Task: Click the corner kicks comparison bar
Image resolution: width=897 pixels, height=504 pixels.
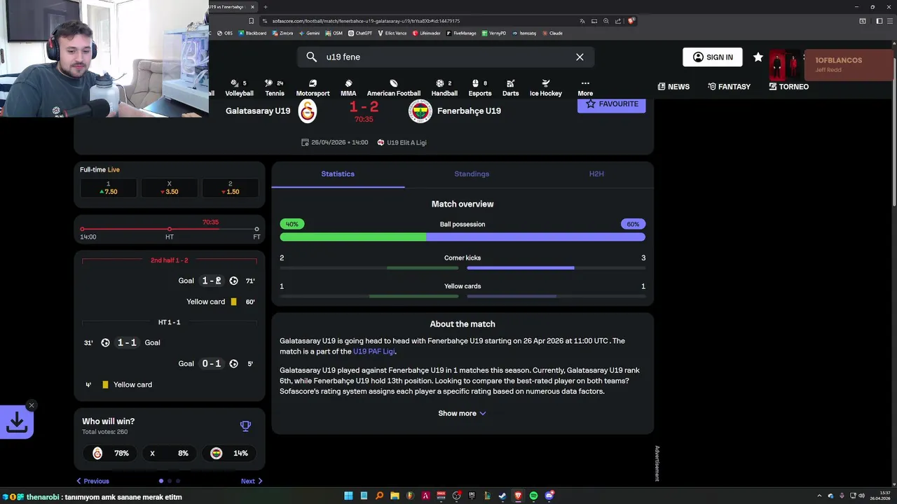Action: tap(463, 267)
